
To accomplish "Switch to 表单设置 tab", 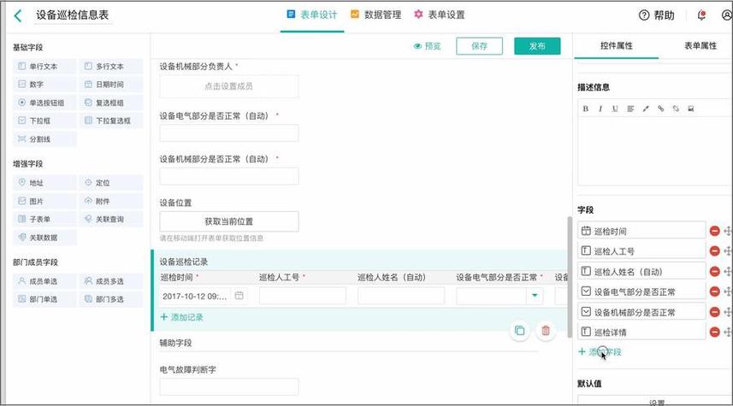I will [x=440, y=15].
